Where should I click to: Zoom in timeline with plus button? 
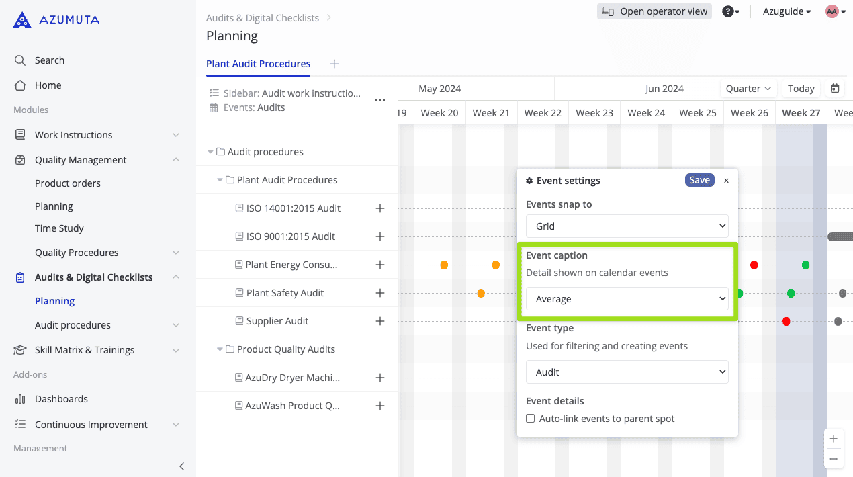point(834,439)
